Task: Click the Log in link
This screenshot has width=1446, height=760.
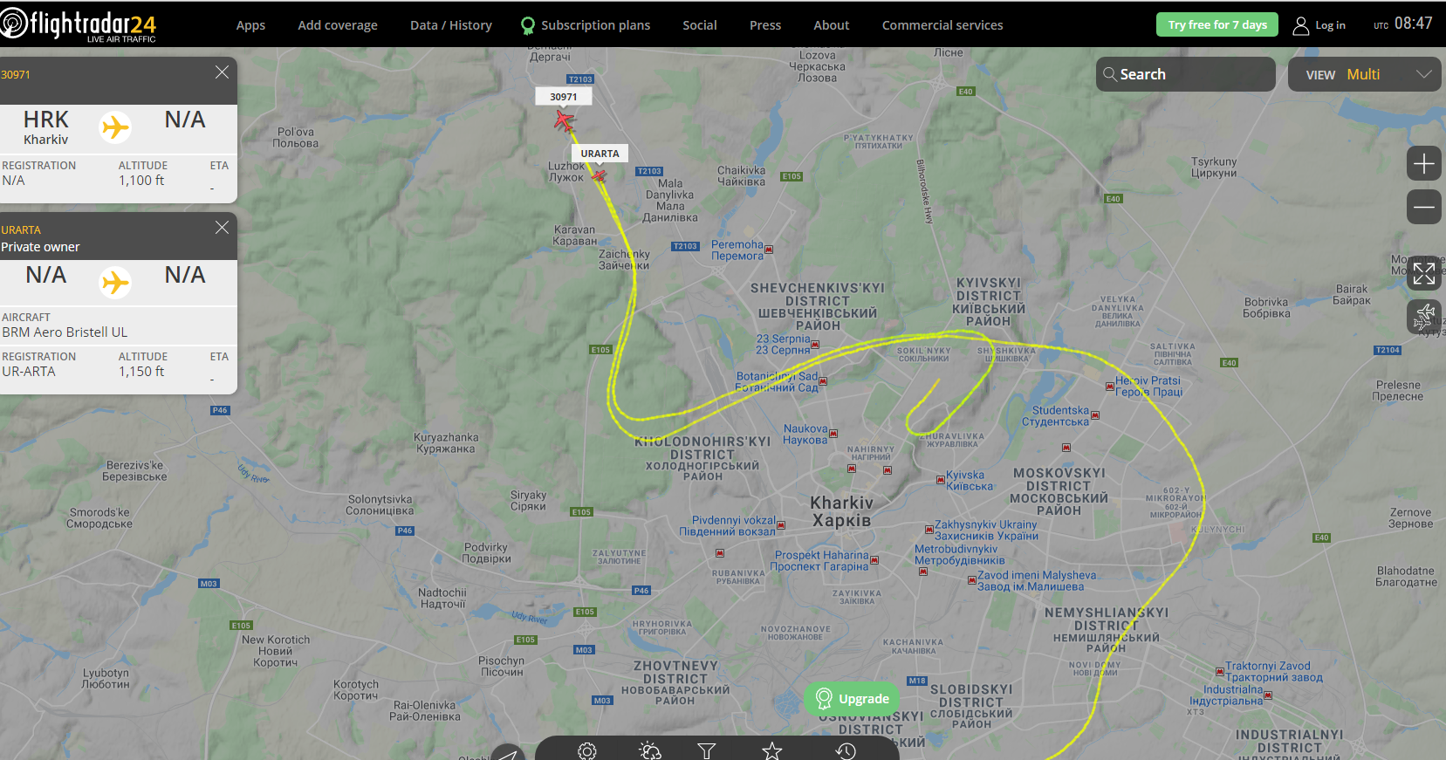Action: point(1319,25)
